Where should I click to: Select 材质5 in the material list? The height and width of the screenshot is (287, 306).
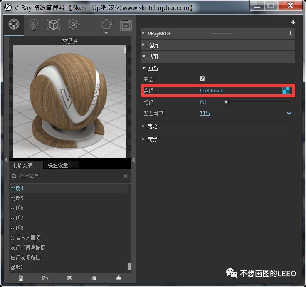69,198
